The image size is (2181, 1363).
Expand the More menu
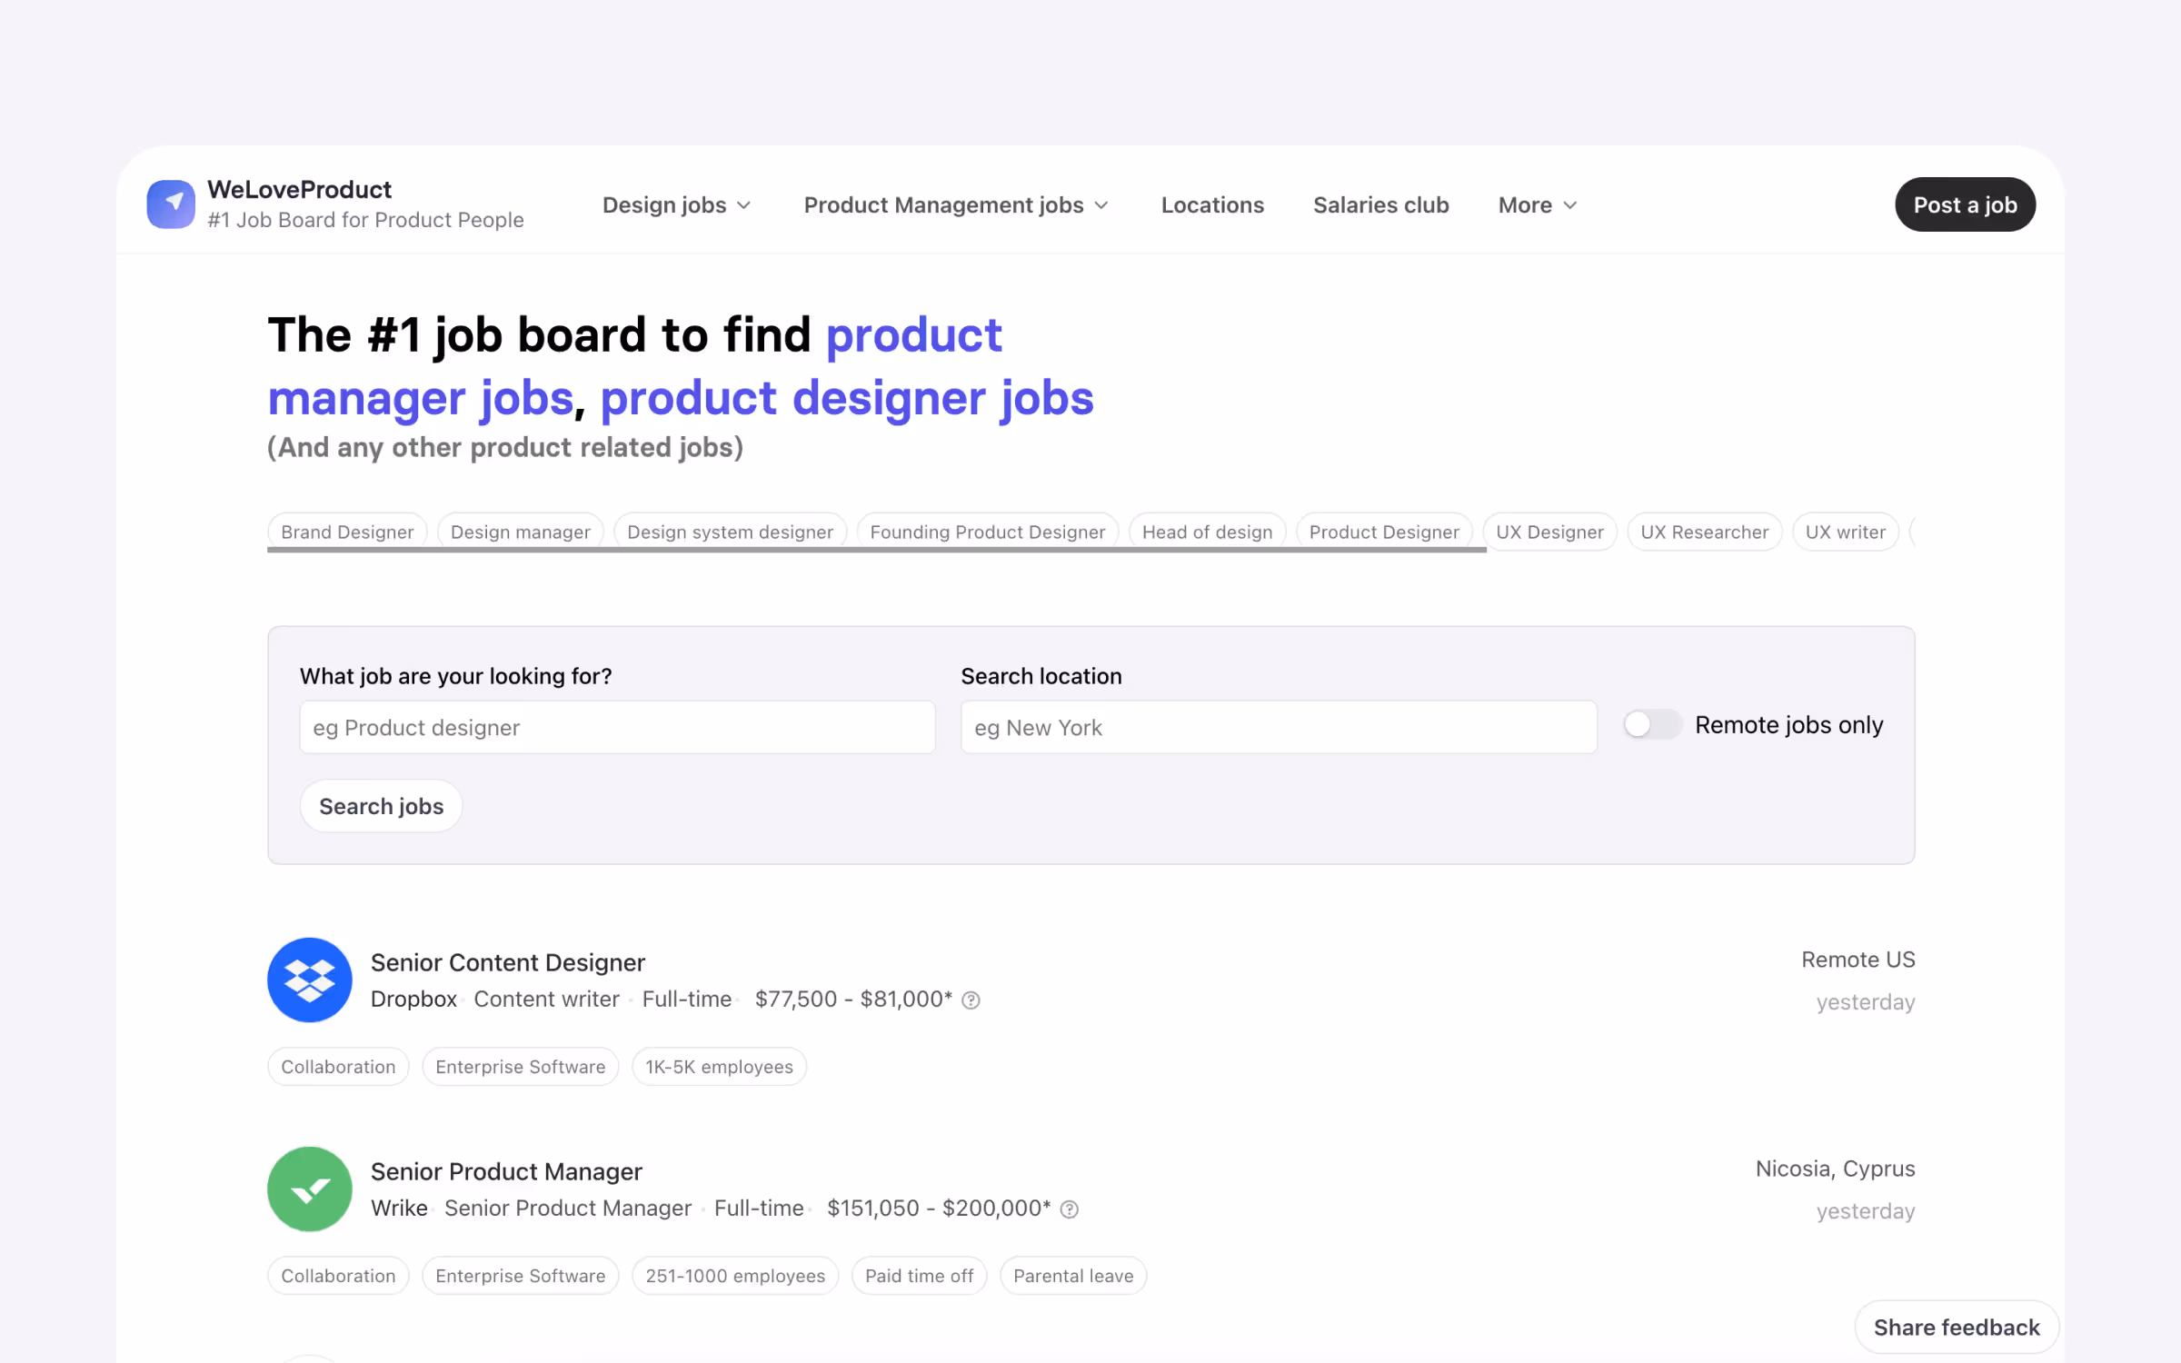pyautogui.click(x=1536, y=204)
